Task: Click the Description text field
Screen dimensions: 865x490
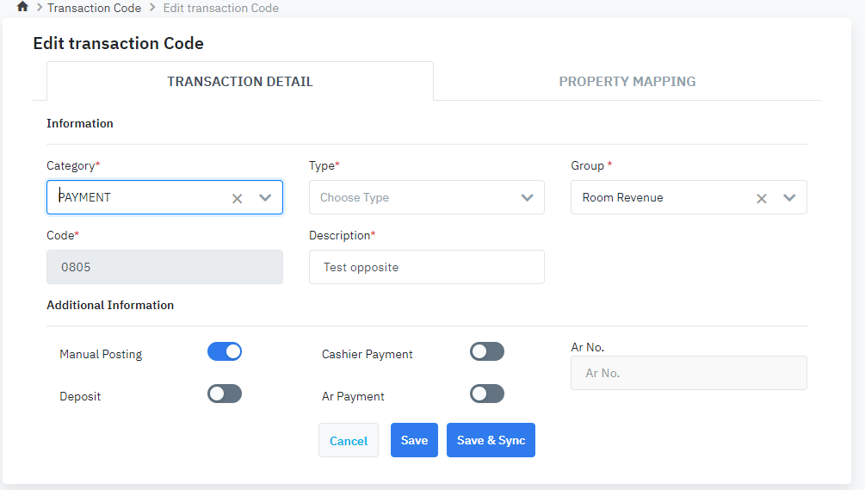Action: pos(426,267)
